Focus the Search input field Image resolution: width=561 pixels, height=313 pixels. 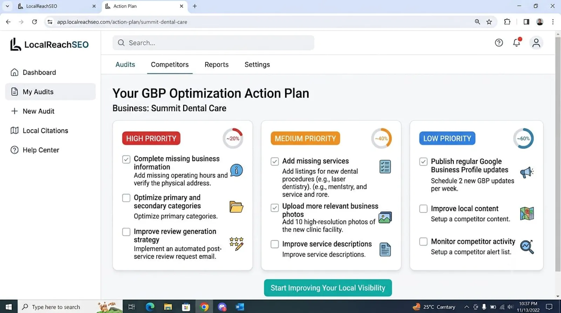(x=213, y=43)
